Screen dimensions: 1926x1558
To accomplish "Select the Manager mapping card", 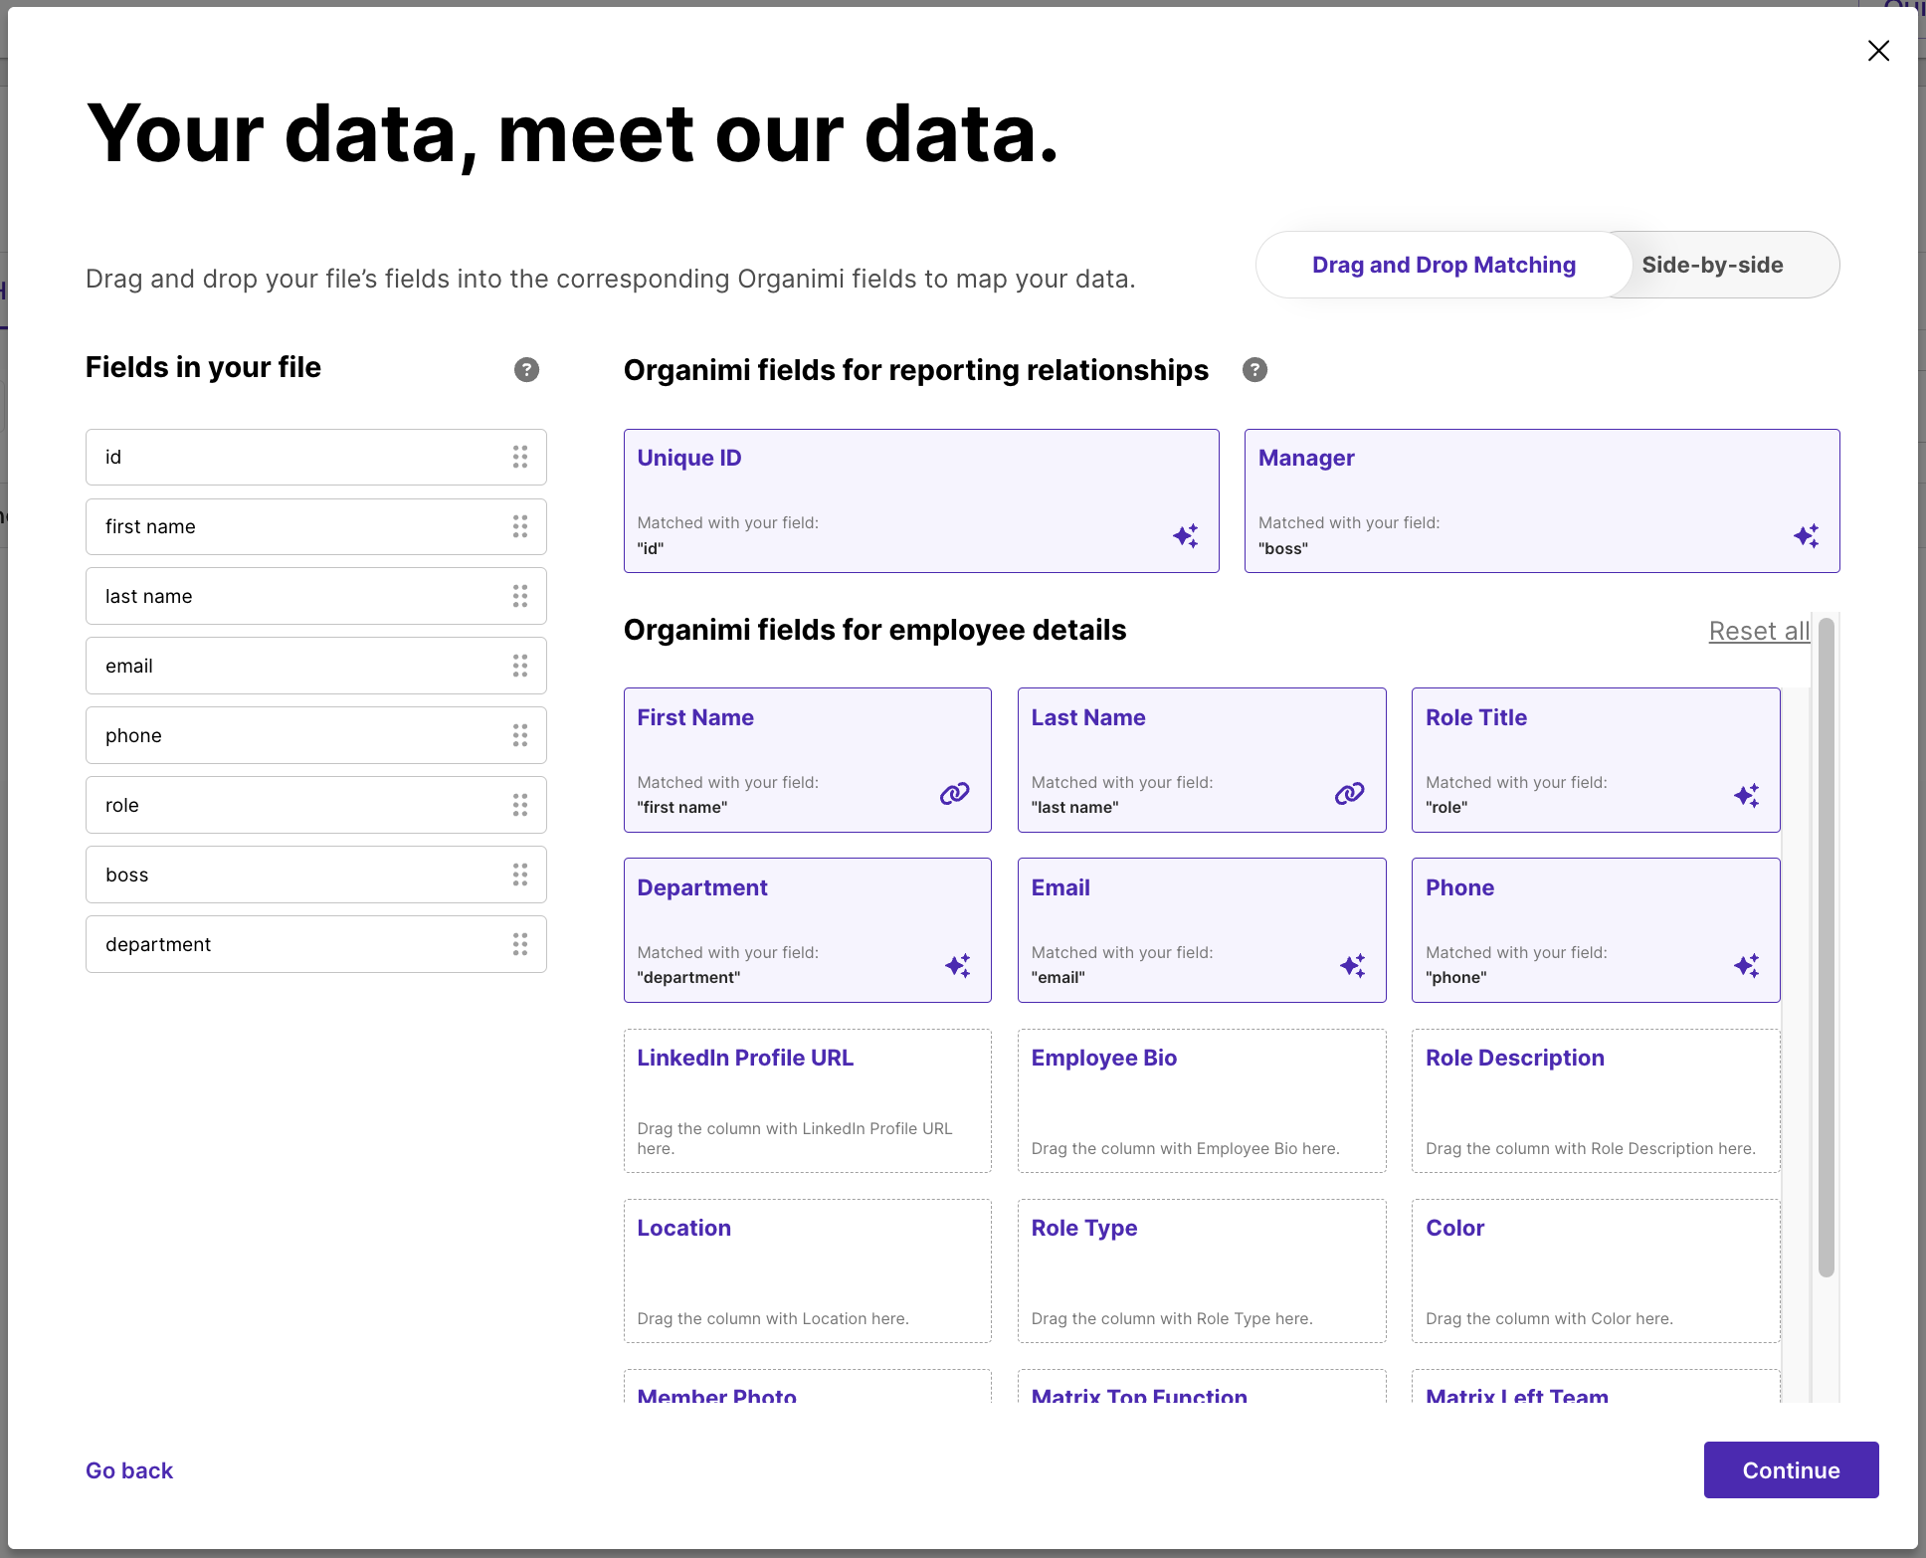I will click(1542, 500).
